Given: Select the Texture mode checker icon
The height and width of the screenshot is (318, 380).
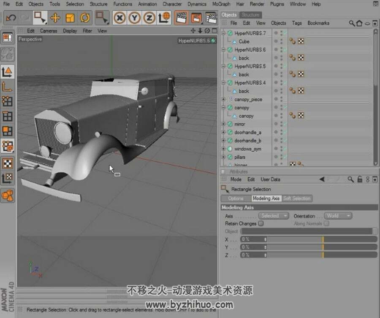Looking at the screenshot, I should (x=8, y=163).
